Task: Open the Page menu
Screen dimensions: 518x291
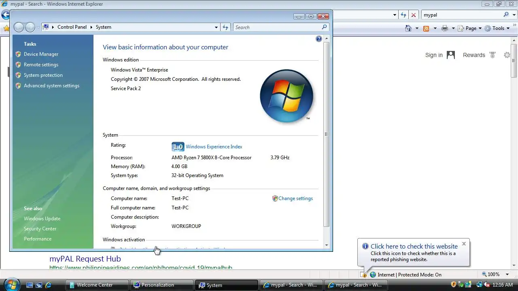Action: pyautogui.click(x=470, y=28)
